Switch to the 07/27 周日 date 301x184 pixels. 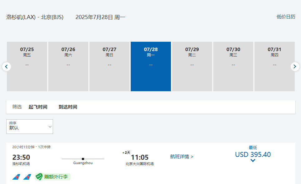pyautogui.click(x=109, y=66)
